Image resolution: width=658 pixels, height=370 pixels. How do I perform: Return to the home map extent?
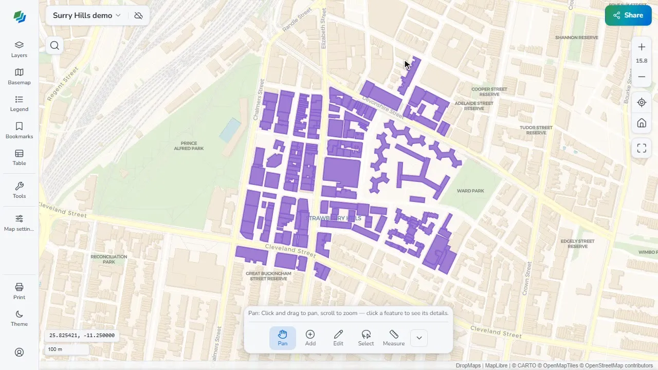coord(642,123)
